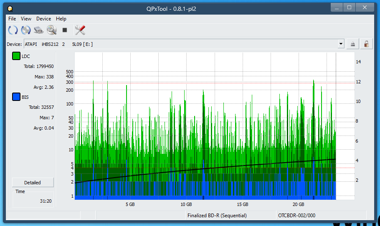Click the magnifier disc test icon
This screenshot has height=226, width=380.
(52, 30)
